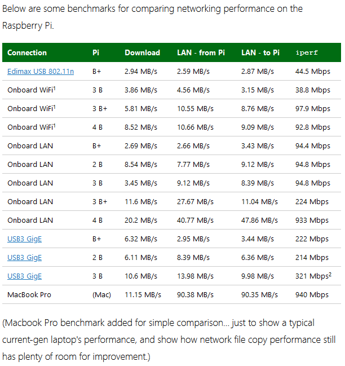Image resolution: width=345 pixels, height=366 pixels.
Task: Click the iperf column header
Action: (x=307, y=53)
